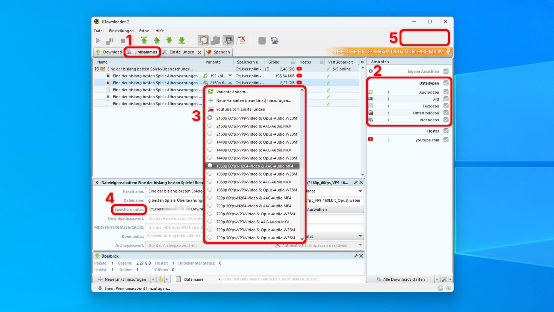
Task: Click the move-to-top green arrow icon
Action: (x=144, y=40)
